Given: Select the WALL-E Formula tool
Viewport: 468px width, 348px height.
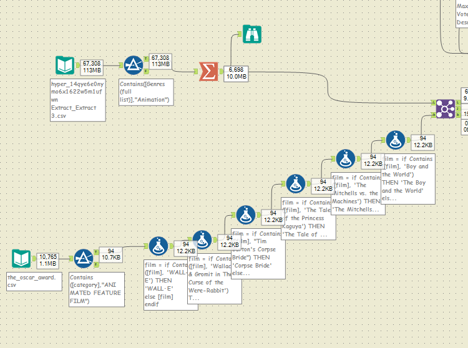Looking at the screenshot, I should pyautogui.click(x=158, y=246).
